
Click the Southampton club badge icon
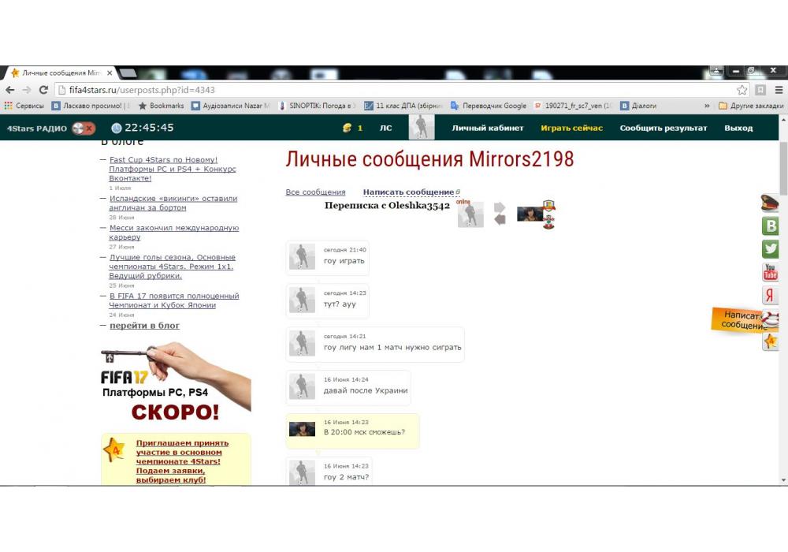(548, 222)
